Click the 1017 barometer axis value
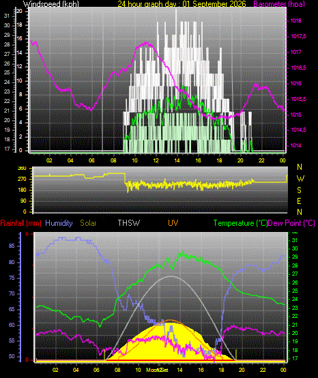 (x=295, y=52)
